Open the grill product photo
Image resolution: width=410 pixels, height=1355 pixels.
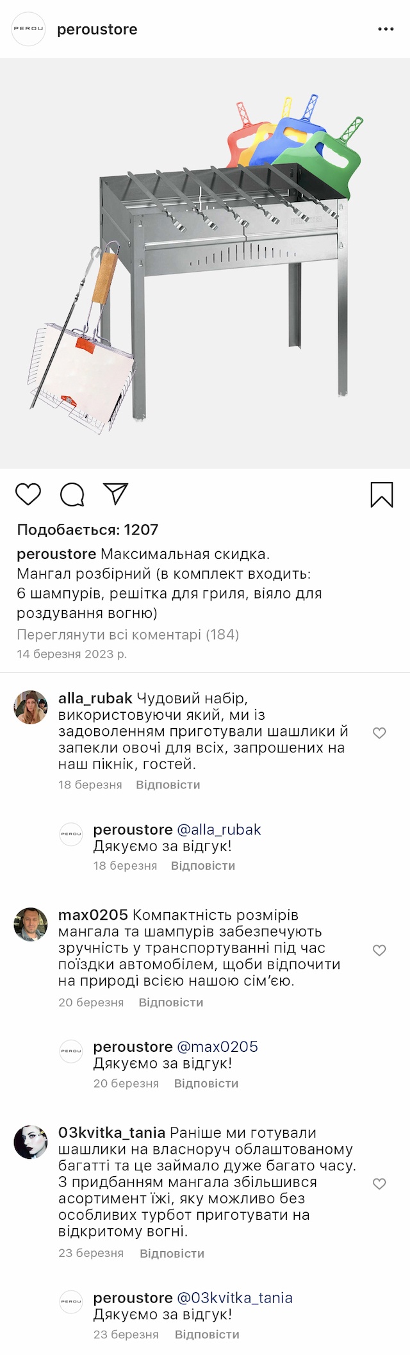(205, 263)
